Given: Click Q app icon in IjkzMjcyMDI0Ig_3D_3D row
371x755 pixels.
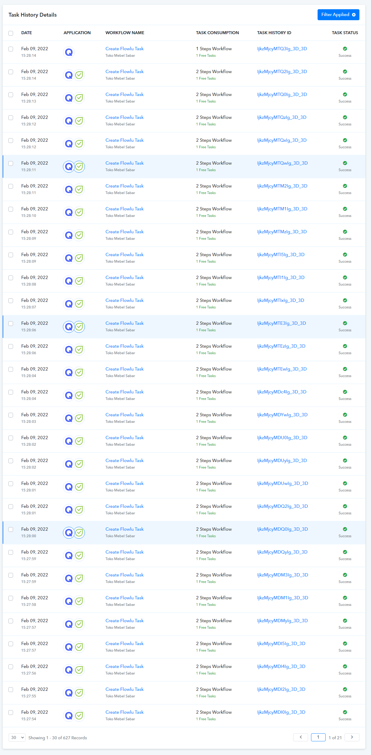Looking at the screenshot, I should click(69, 715).
